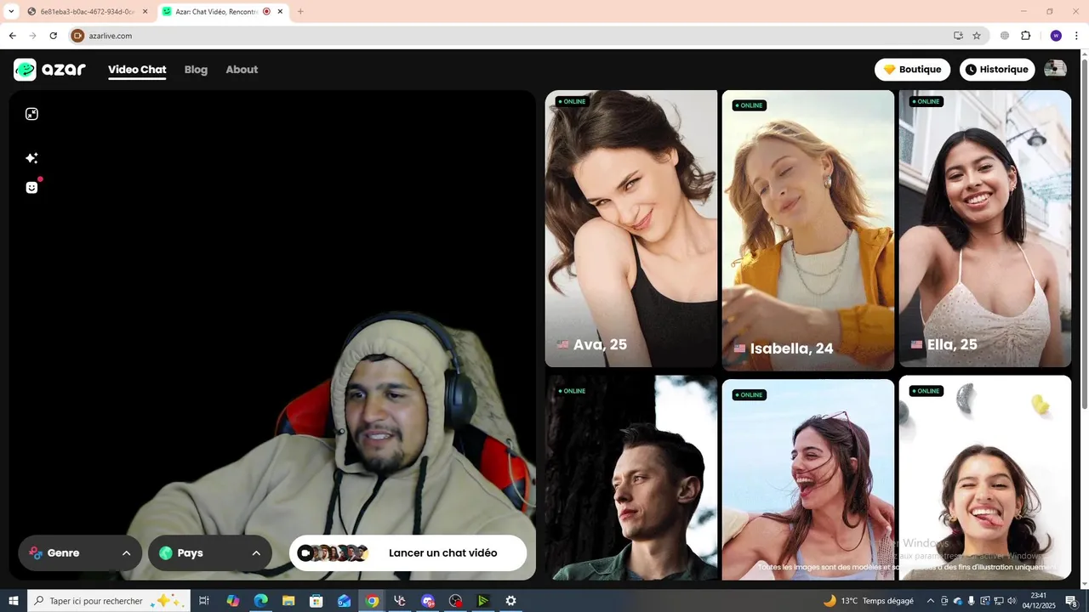Close the Azar: Chat Vidéo tab
Image resolution: width=1089 pixels, height=612 pixels.
pos(280,12)
